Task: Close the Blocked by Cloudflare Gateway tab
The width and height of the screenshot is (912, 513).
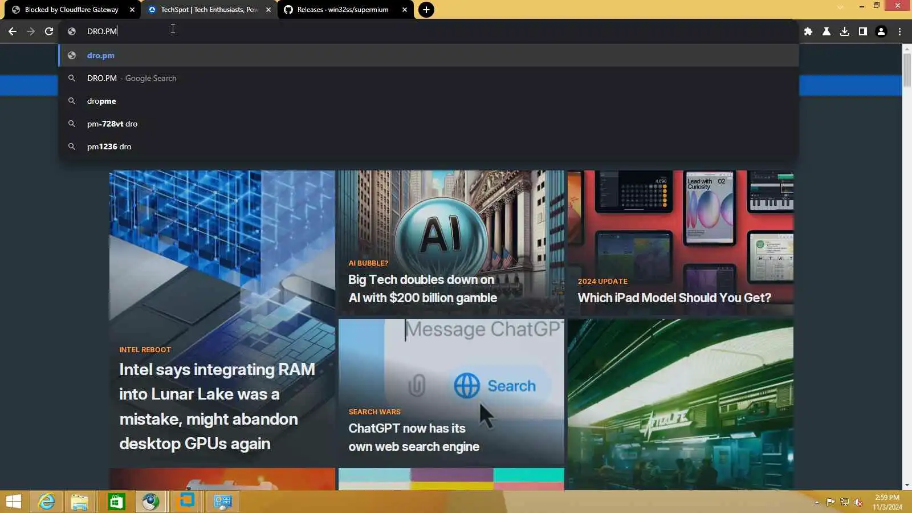Action: pyautogui.click(x=132, y=10)
